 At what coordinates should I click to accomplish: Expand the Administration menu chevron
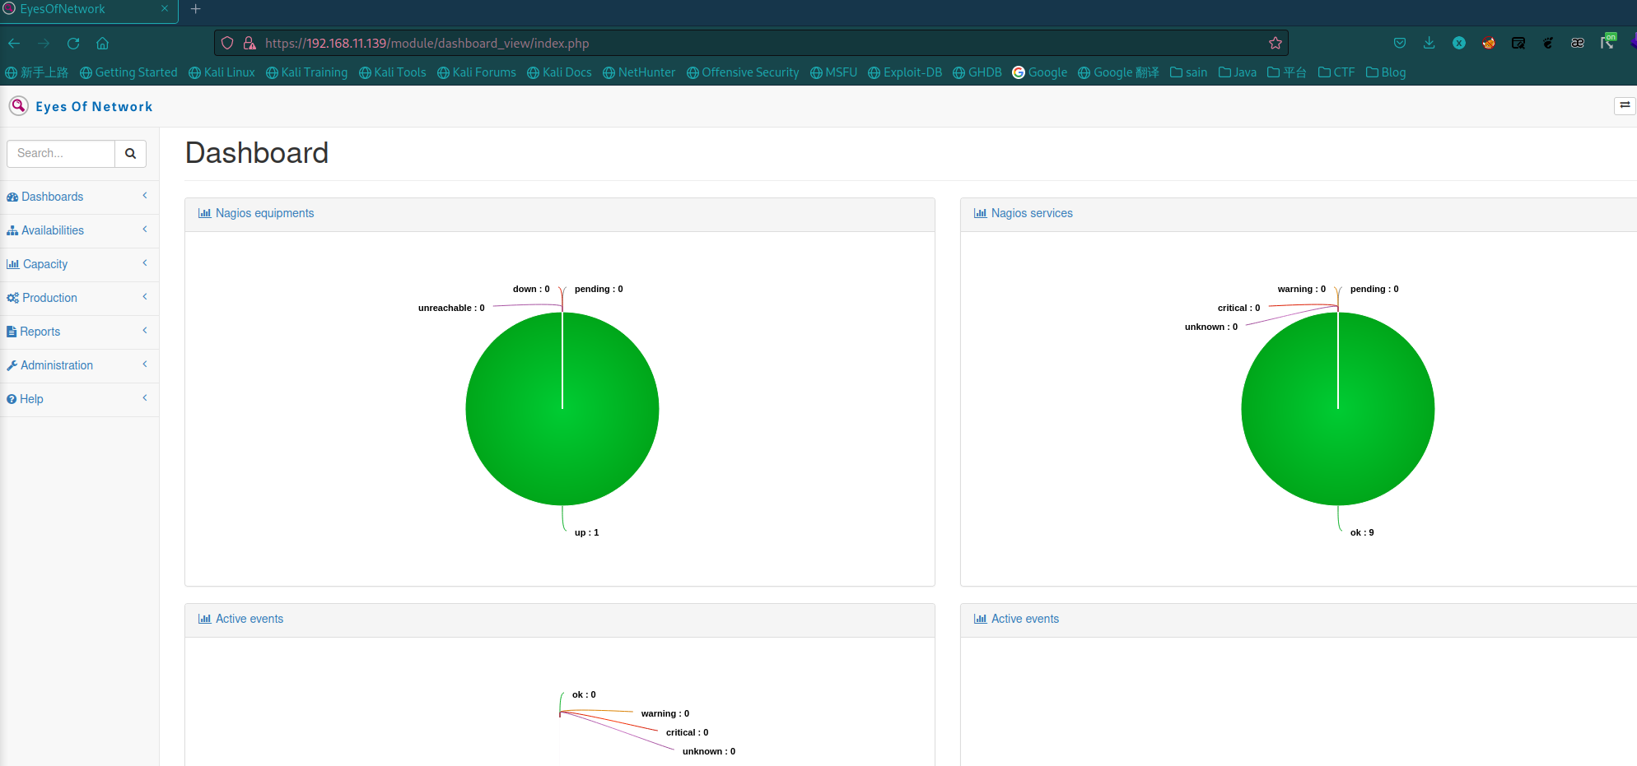(145, 364)
